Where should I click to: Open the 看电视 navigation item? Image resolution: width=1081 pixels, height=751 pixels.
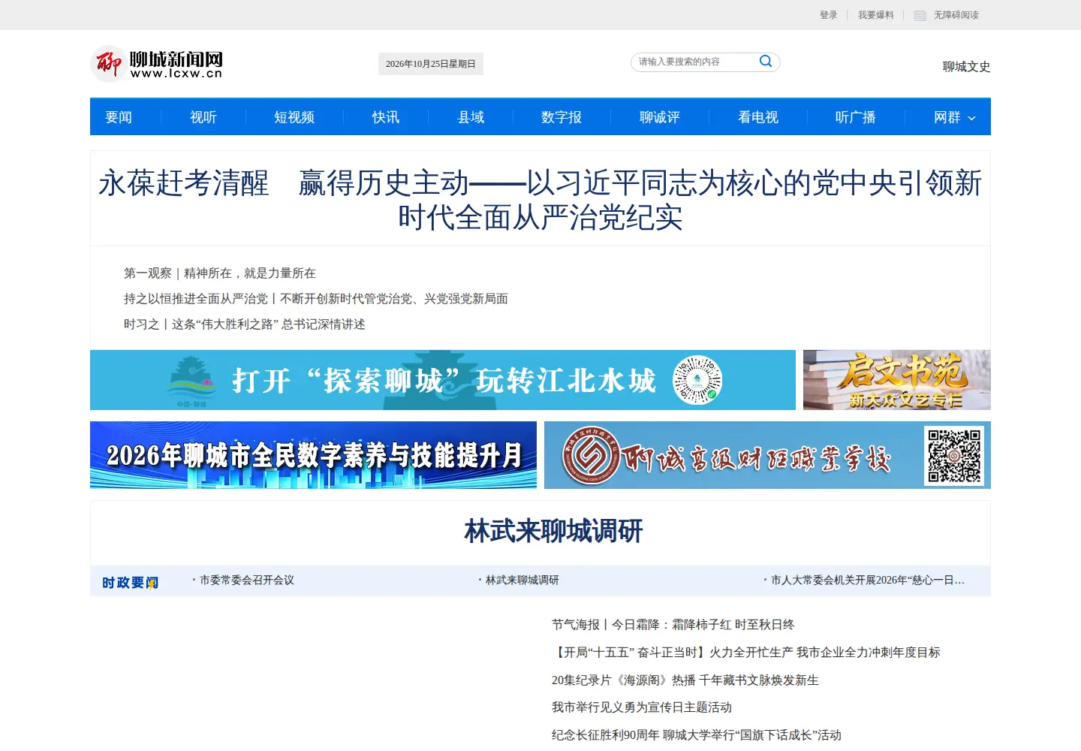point(758,117)
